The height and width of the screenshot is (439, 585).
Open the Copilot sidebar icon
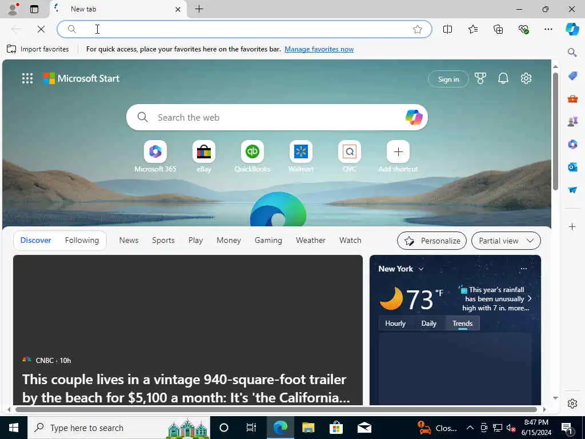tap(572, 29)
